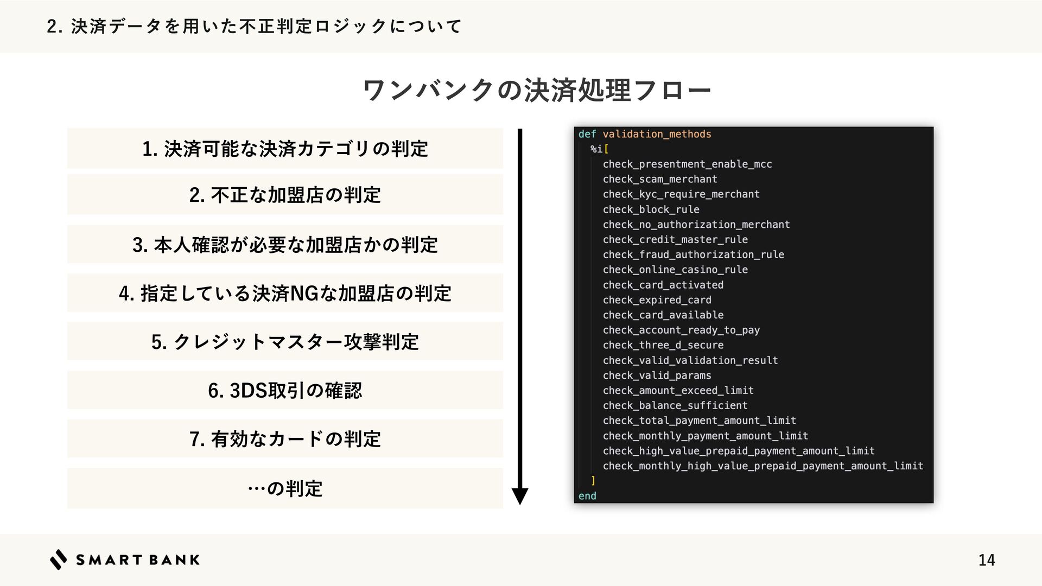Click the section header about 不正判定ロジック
The image size is (1042, 586).
(254, 26)
